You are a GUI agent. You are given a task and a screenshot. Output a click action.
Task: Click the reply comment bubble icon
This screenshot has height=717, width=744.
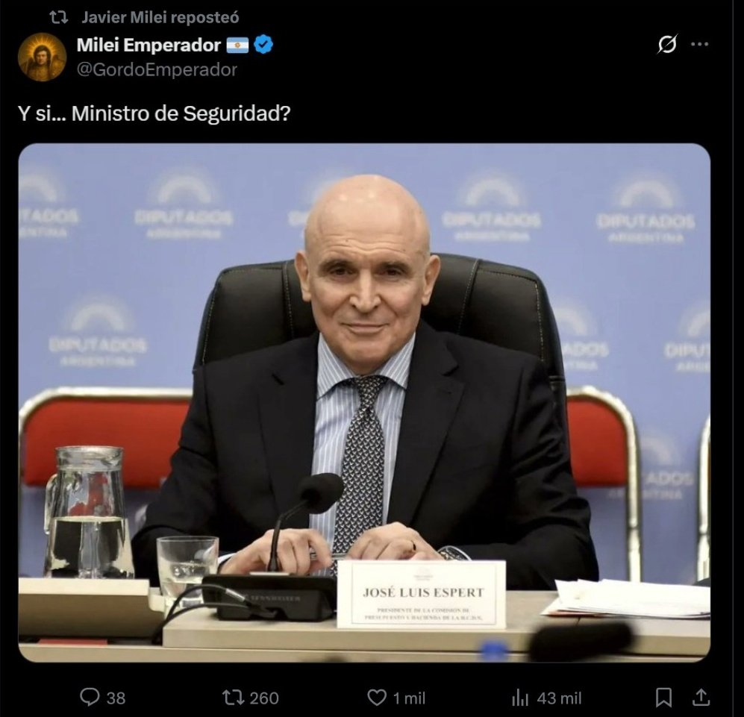pos(90,697)
